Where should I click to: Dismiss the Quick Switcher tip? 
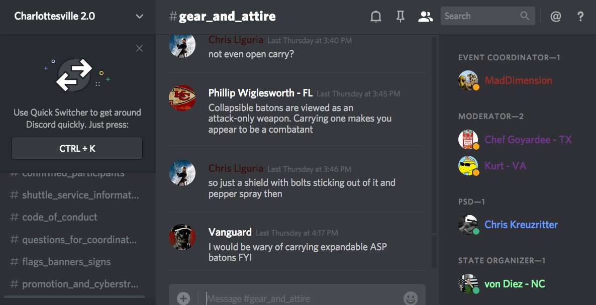point(140,48)
